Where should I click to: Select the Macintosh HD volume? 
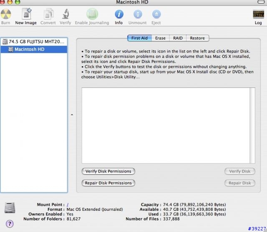(x=34, y=49)
